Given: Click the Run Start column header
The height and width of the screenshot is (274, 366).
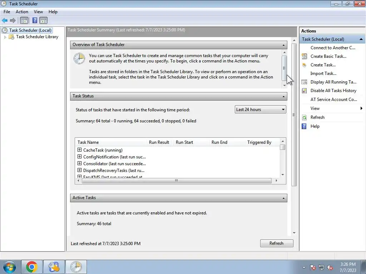Looking at the screenshot, I should (x=191, y=142).
